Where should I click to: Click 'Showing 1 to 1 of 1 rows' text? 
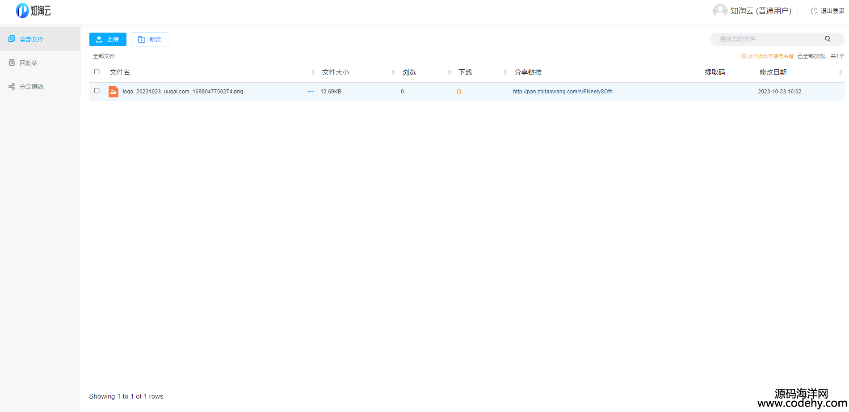pos(126,396)
